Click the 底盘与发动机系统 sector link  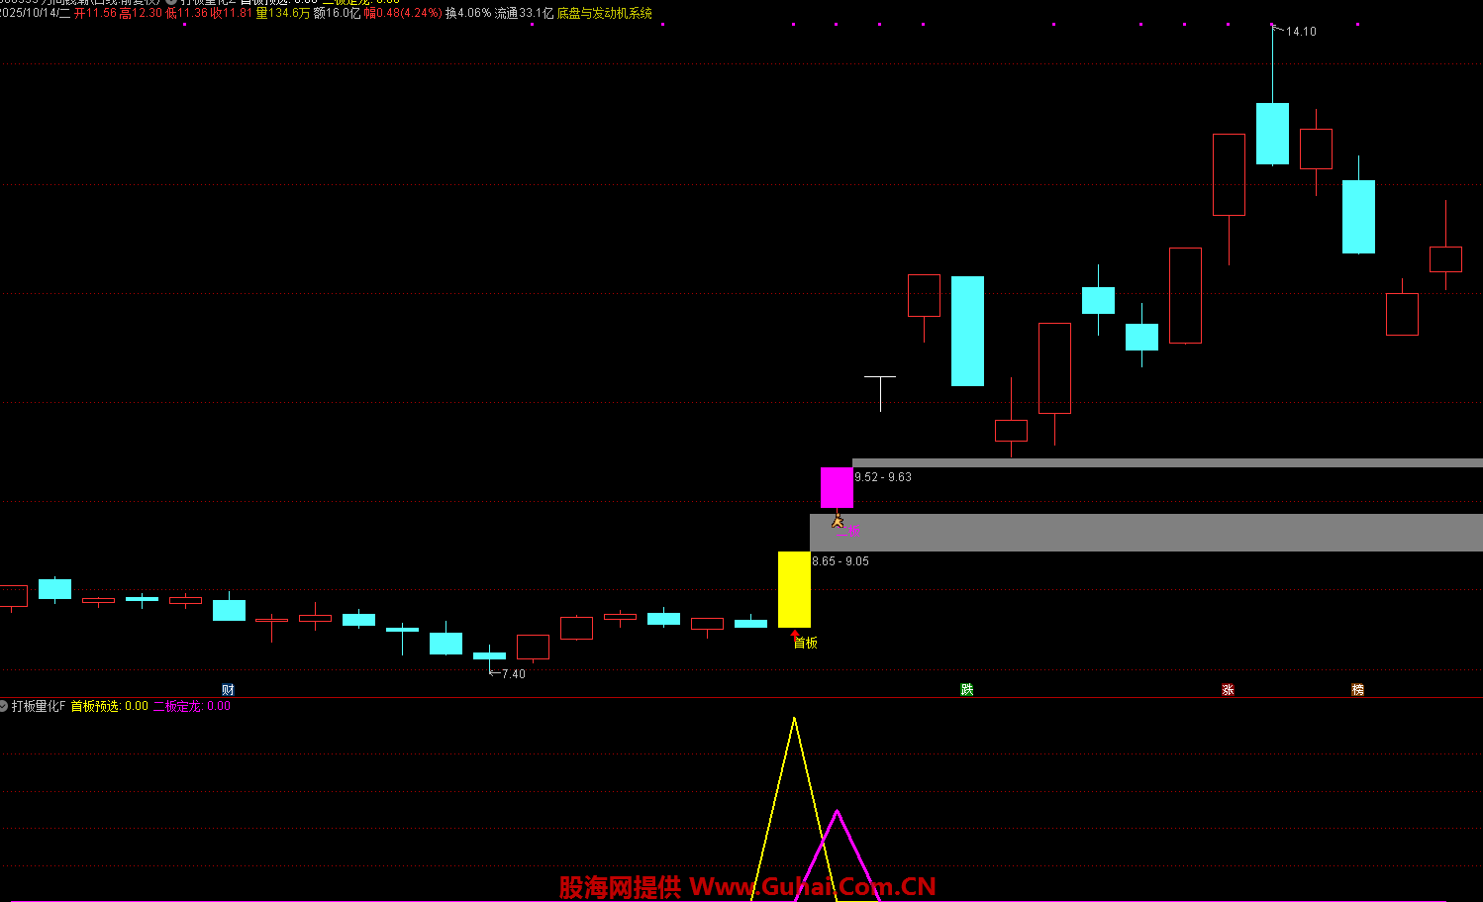pos(604,14)
